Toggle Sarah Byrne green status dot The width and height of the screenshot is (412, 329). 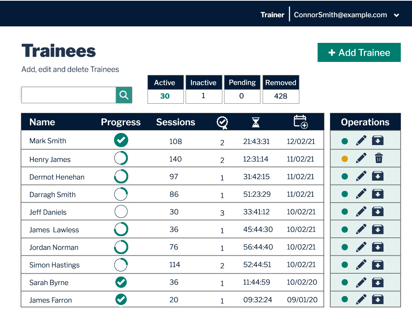pyautogui.click(x=345, y=282)
